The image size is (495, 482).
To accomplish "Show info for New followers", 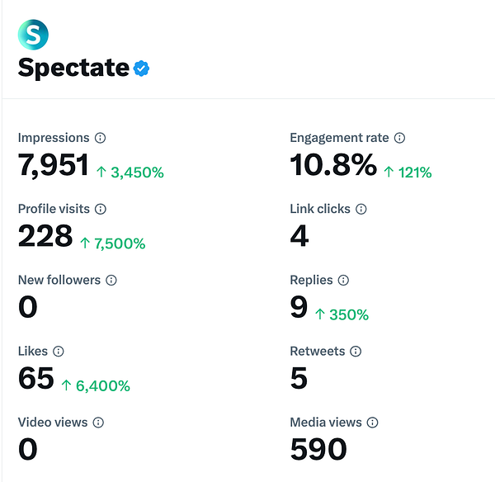I will pyautogui.click(x=111, y=280).
